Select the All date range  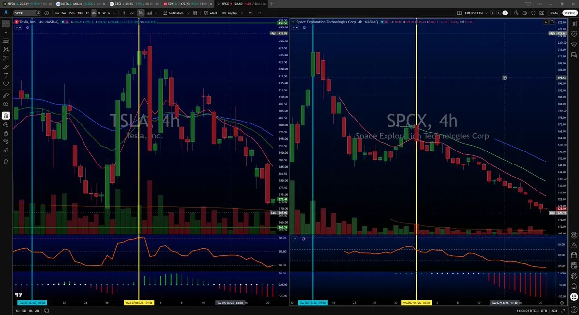[37, 311]
